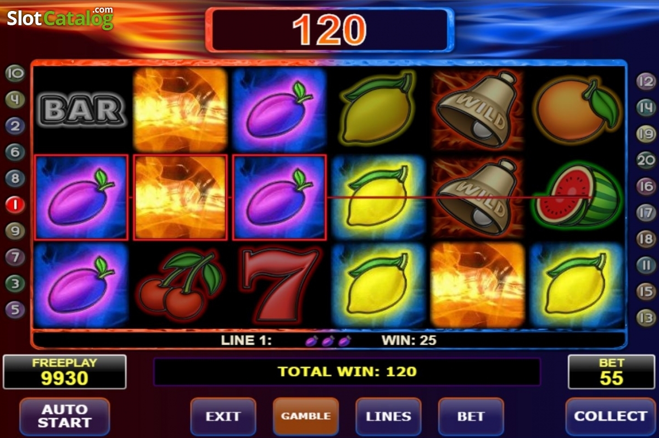This screenshot has height=438, width=659.
Task: Click the watermelon symbol
Action: 577,195
